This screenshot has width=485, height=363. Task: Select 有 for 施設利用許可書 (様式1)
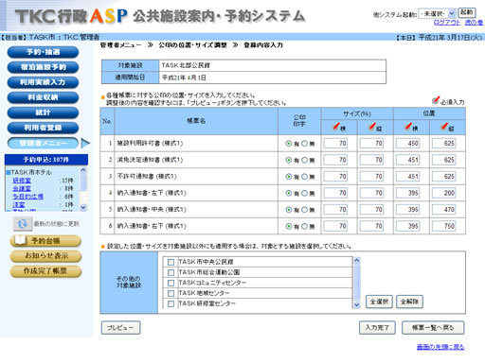(x=289, y=144)
